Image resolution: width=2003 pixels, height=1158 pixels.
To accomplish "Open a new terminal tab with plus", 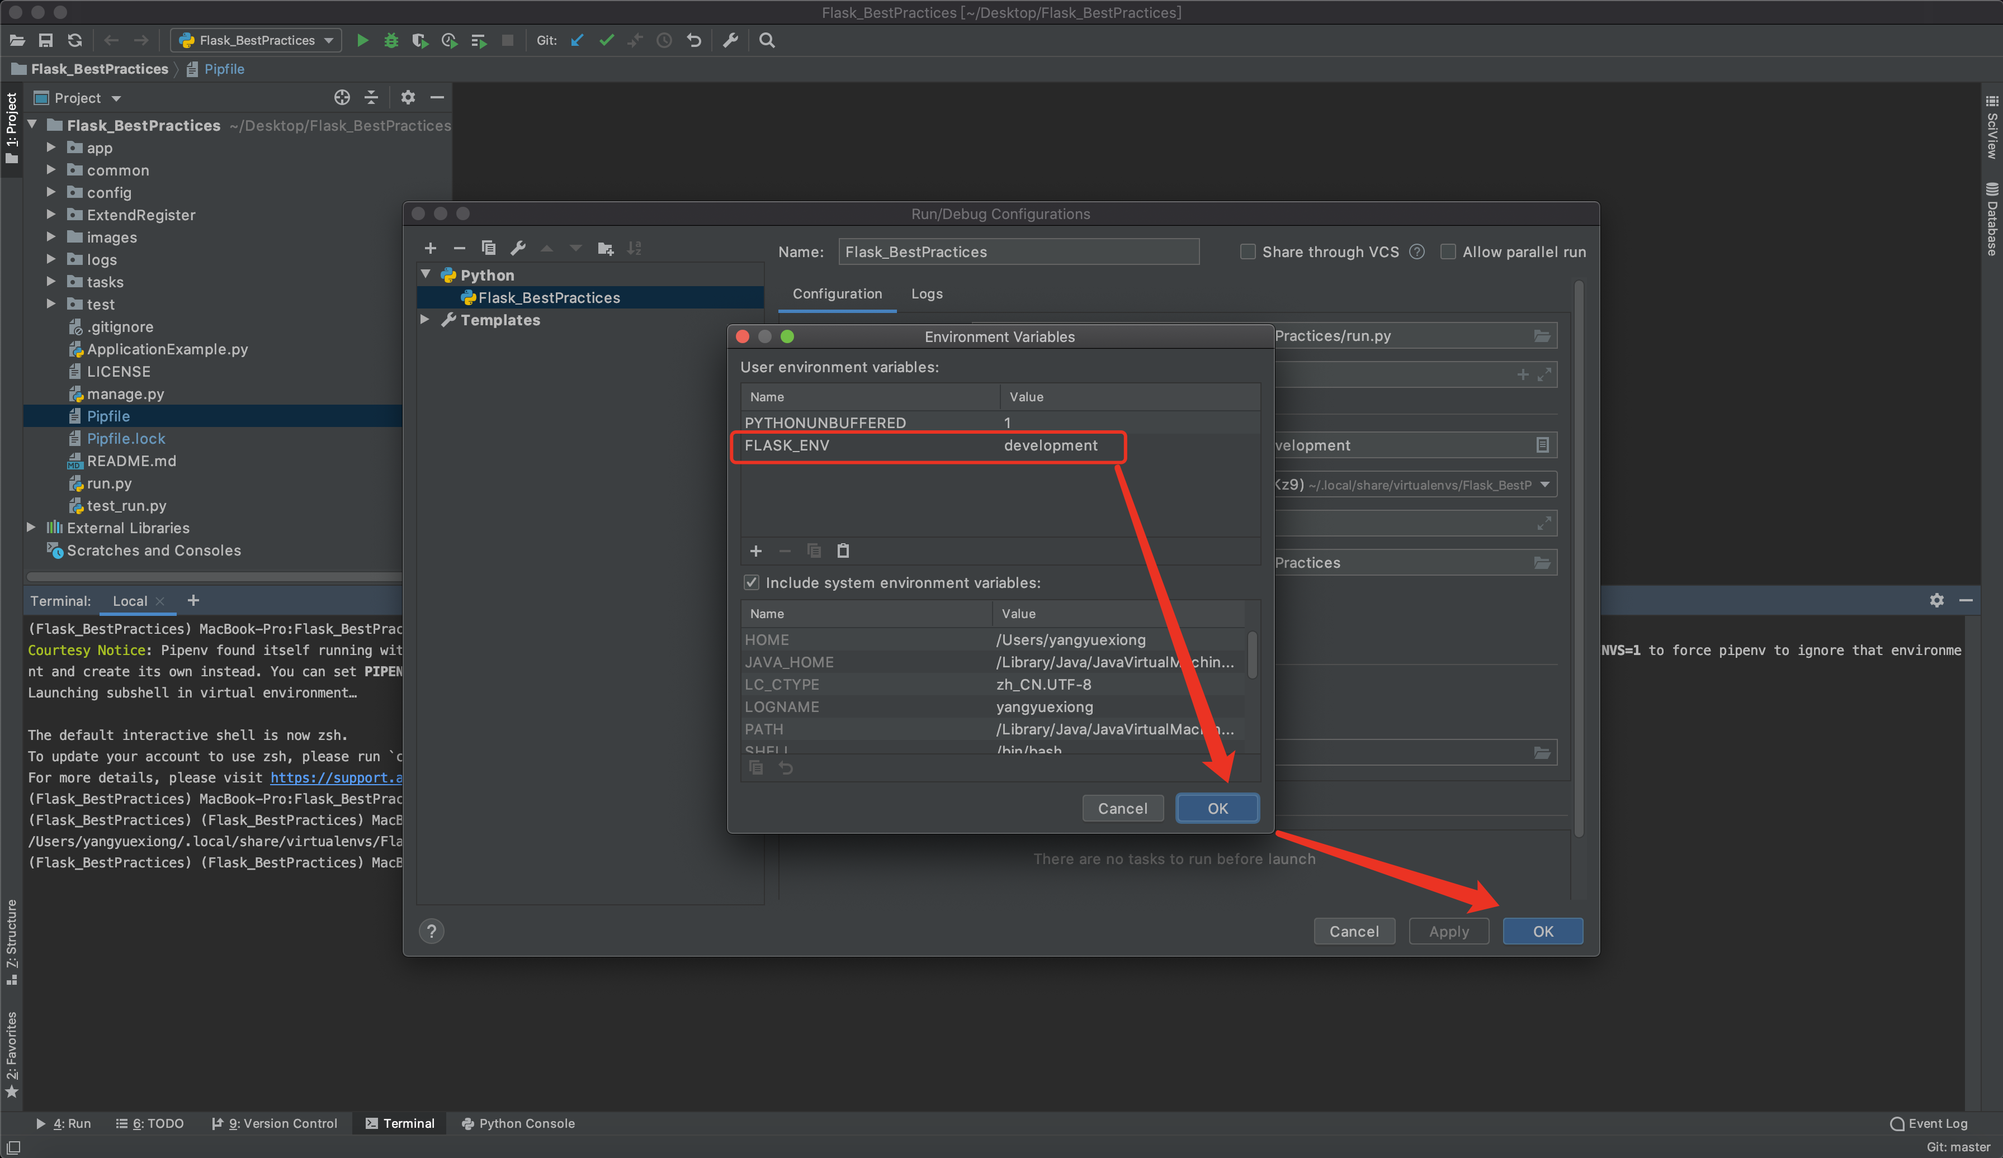I will 193,600.
